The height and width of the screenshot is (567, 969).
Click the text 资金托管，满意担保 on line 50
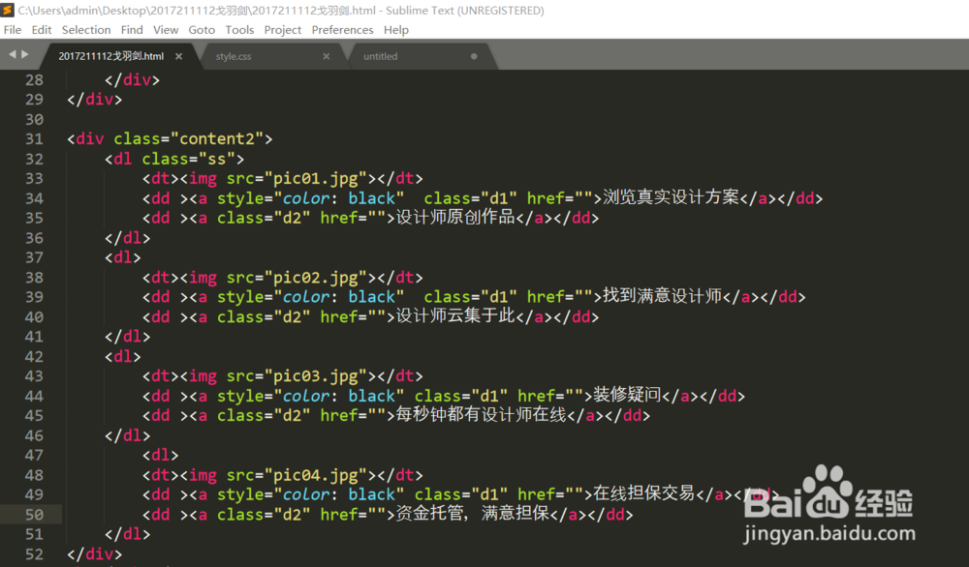coord(472,514)
